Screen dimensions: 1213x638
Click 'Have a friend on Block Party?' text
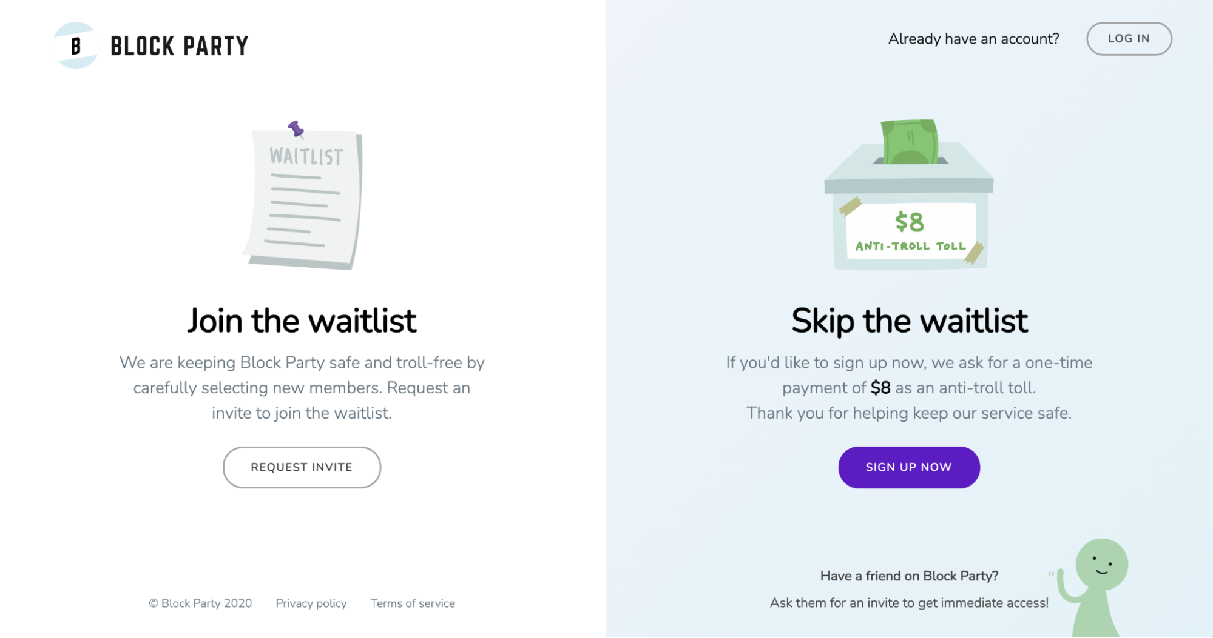[909, 576]
